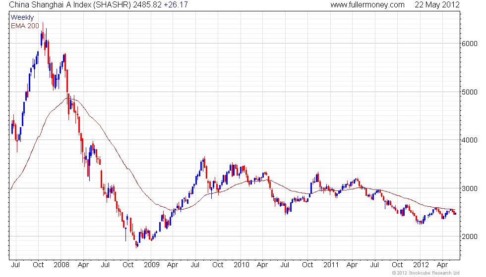Click the 2009 x-axis label
This screenshot has width=486, height=277.
click(x=152, y=265)
